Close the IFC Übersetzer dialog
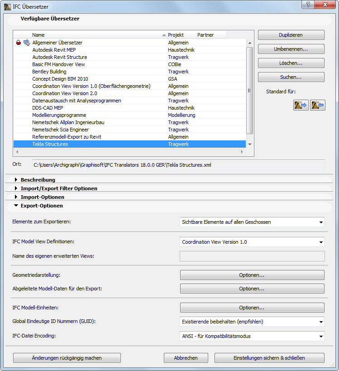Screen dimensions: 339x371 pos(325,5)
